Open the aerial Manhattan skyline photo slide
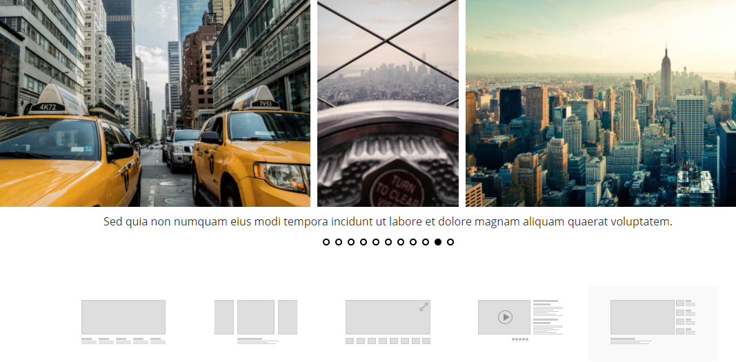Viewport: 736px width, 362px height. click(x=601, y=103)
